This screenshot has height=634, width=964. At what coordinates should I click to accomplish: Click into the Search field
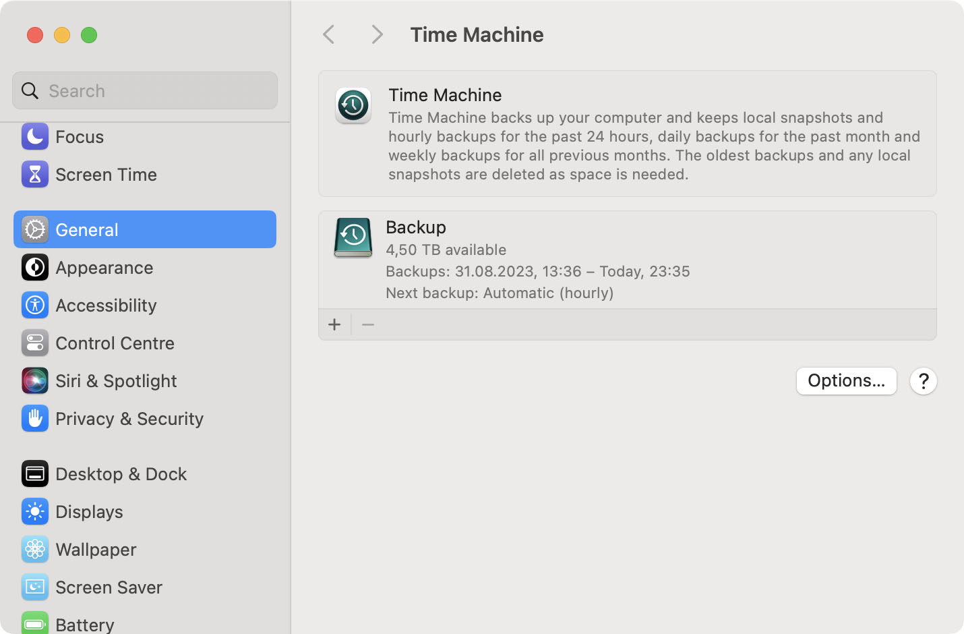145,90
